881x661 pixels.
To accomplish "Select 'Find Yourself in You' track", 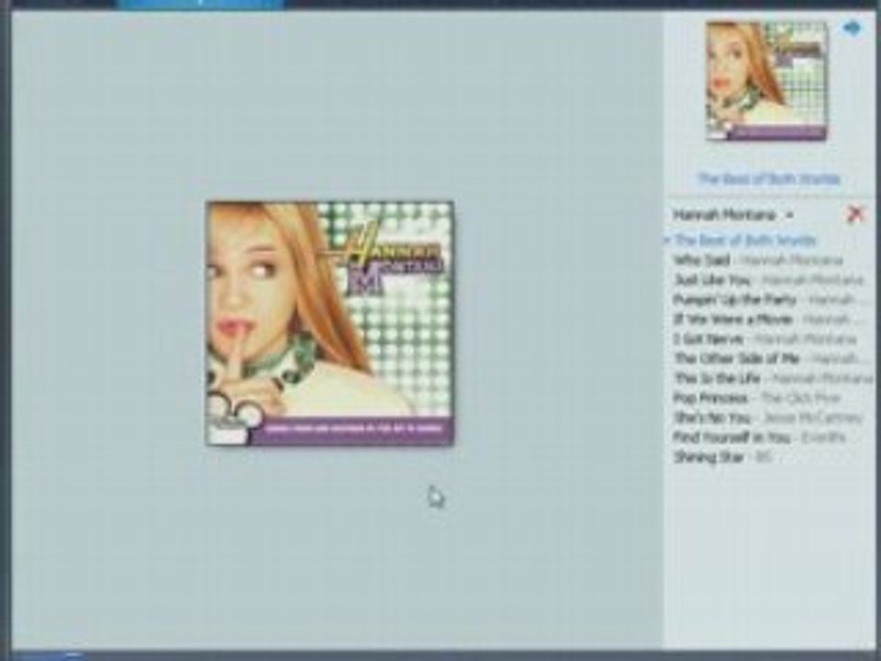I will [759, 437].
